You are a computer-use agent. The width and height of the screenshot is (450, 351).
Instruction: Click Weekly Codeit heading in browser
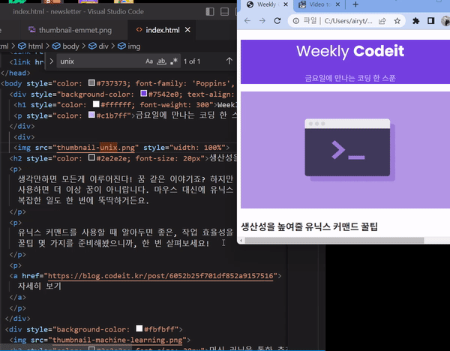pos(350,51)
